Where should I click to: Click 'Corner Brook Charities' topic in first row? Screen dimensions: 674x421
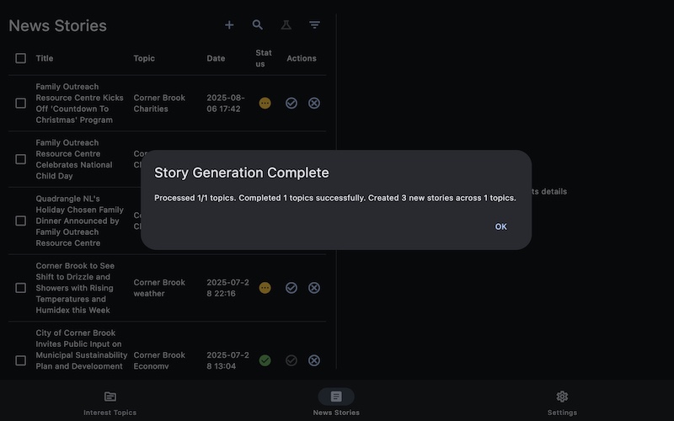point(159,103)
